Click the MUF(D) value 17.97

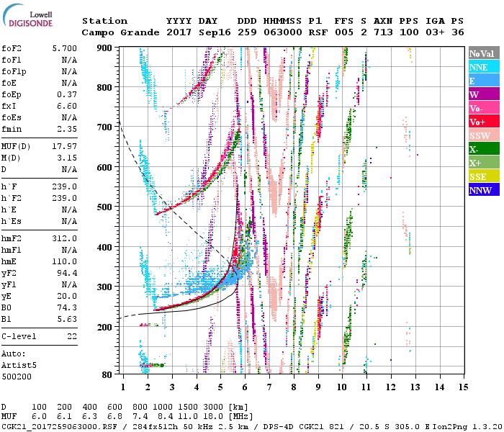(x=65, y=147)
